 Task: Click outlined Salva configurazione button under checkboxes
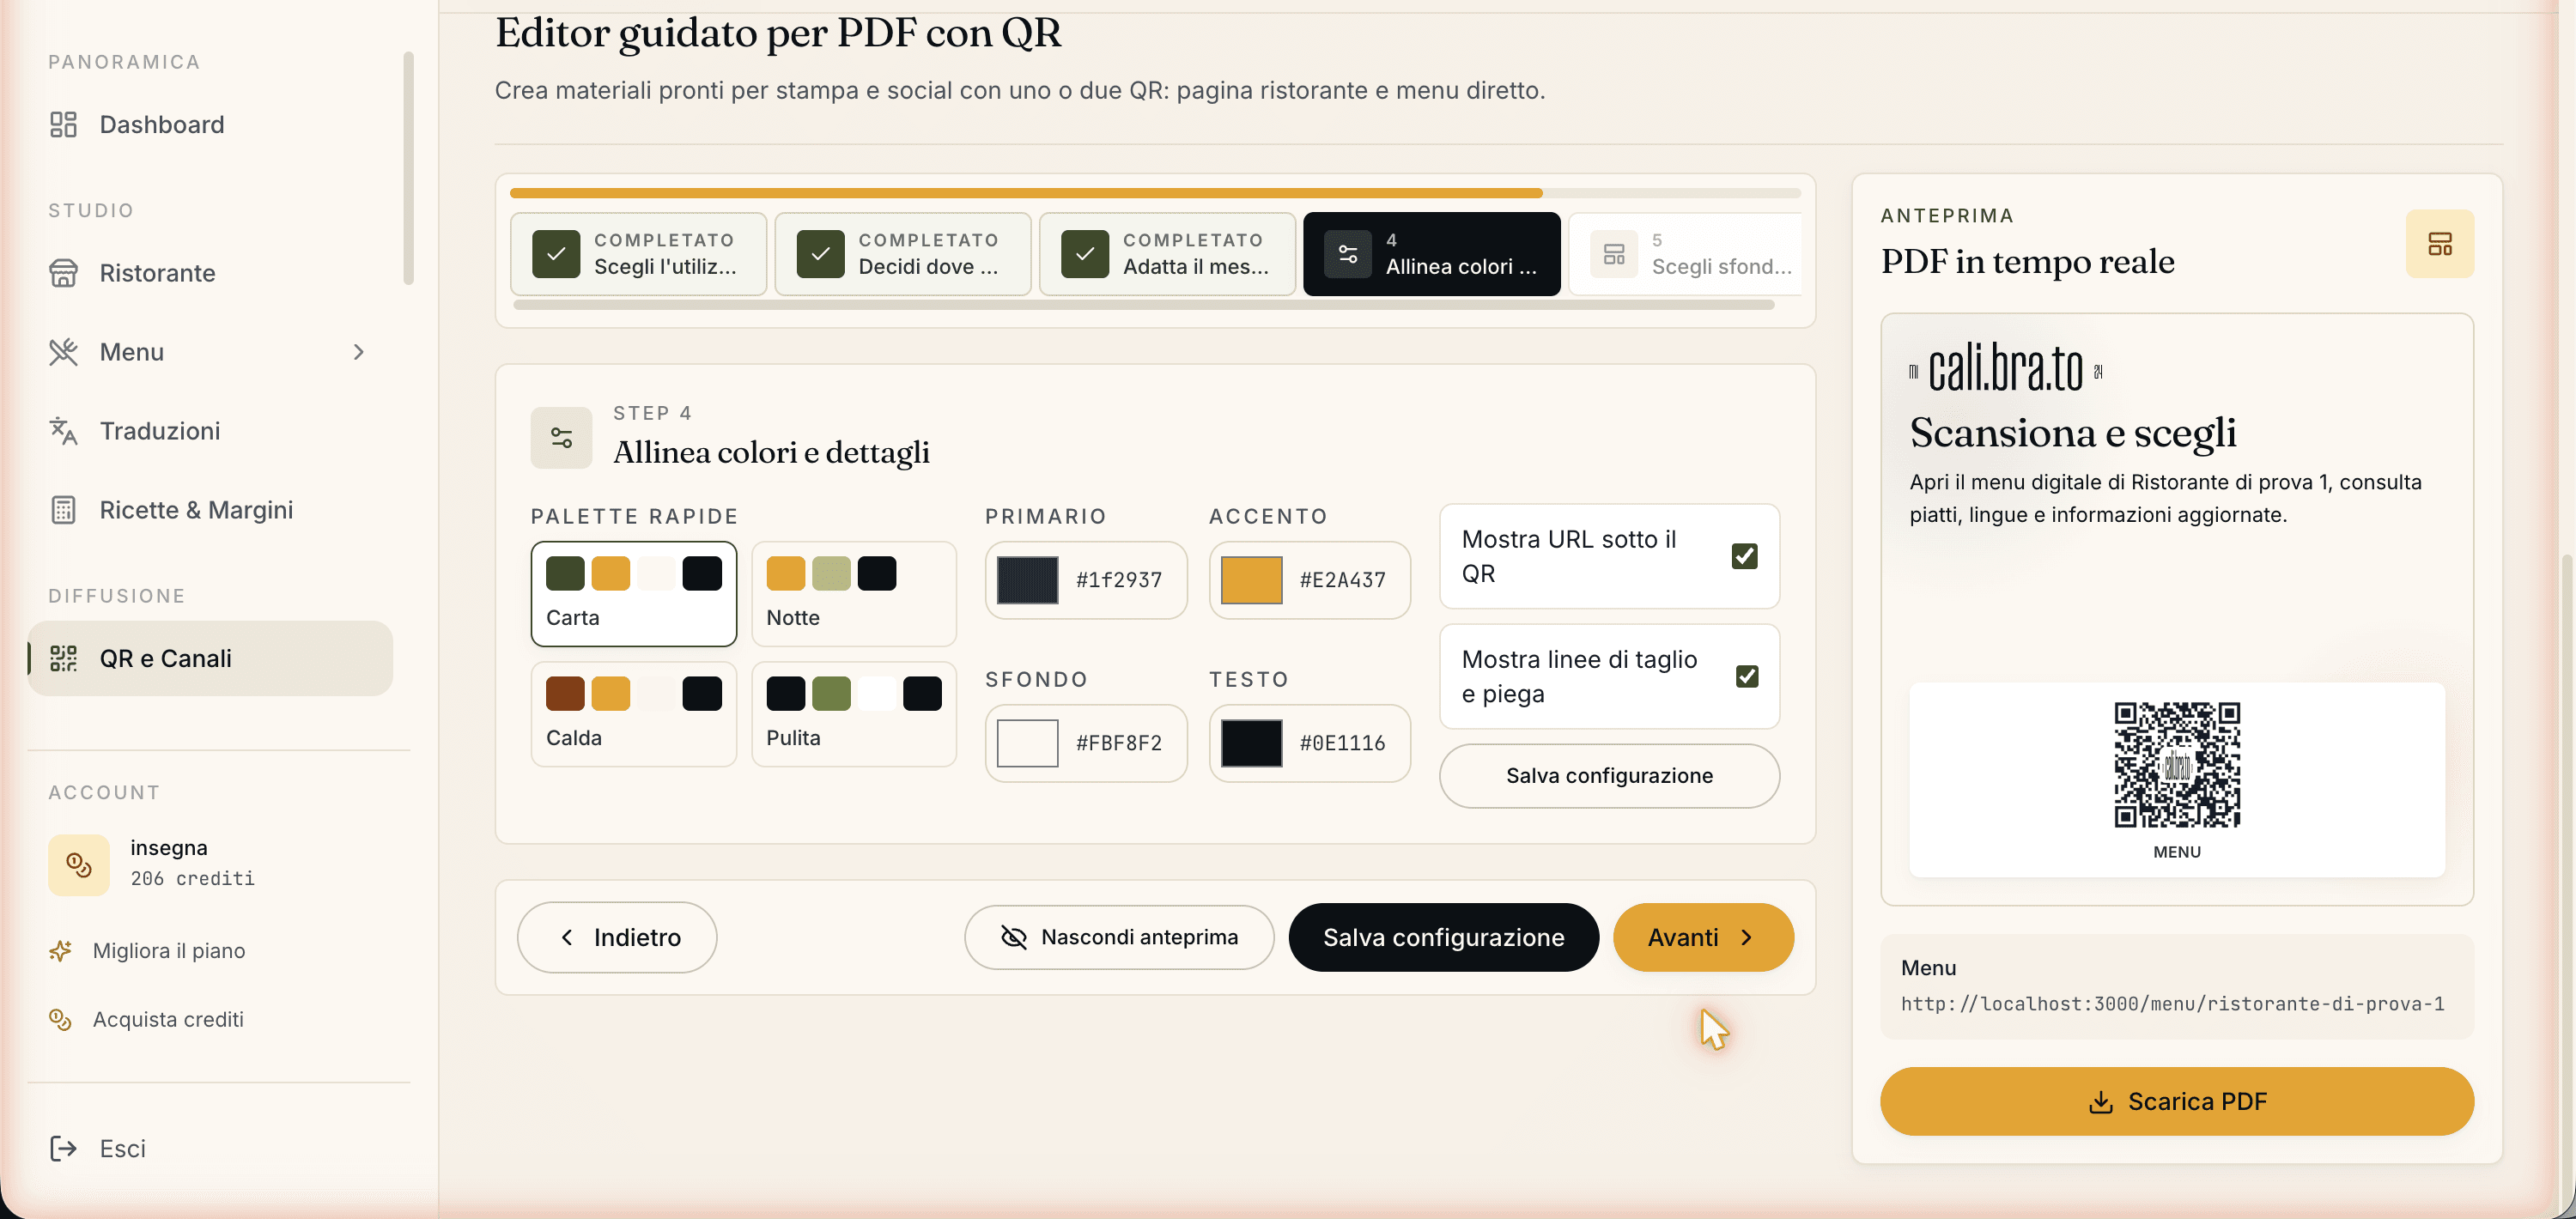[1609, 776]
